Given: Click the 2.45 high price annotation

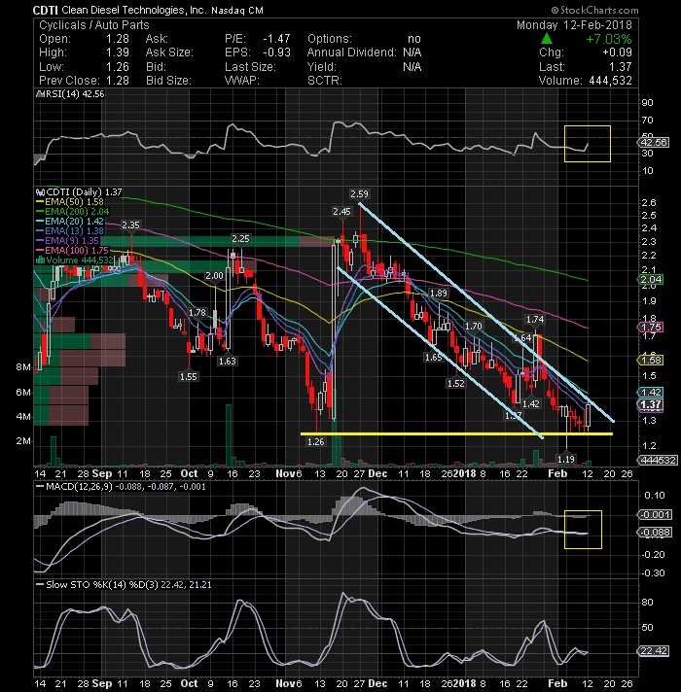Looking at the screenshot, I should 341,212.
